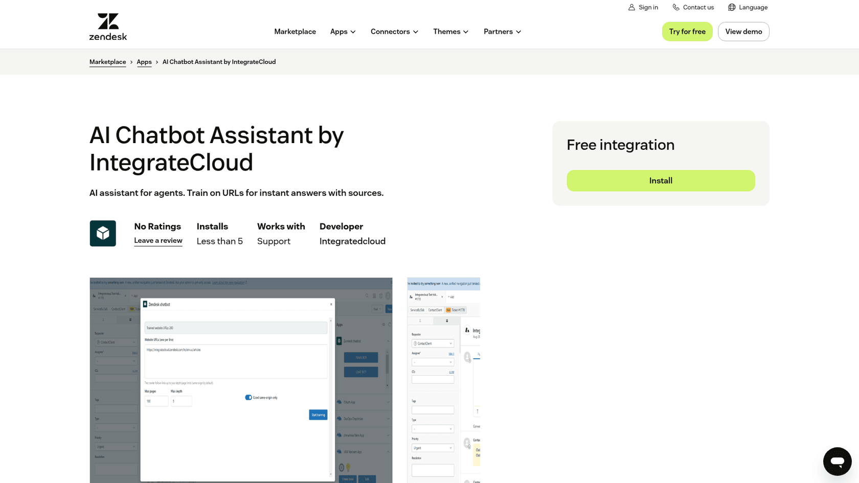Open the Language selector
859x483 pixels.
click(748, 7)
